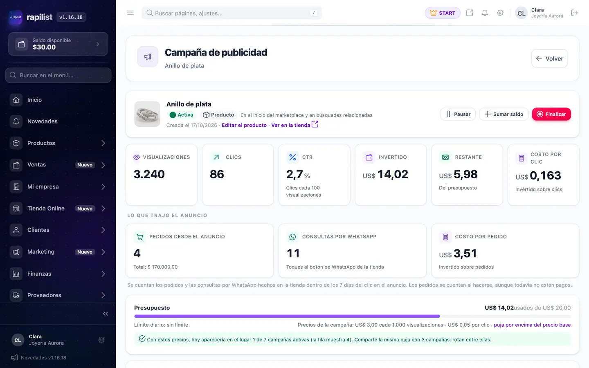The width and height of the screenshot is (589, 368).
Task: Click the Inicio home icon
Action: pyautogui.click(x=16, y=100)
